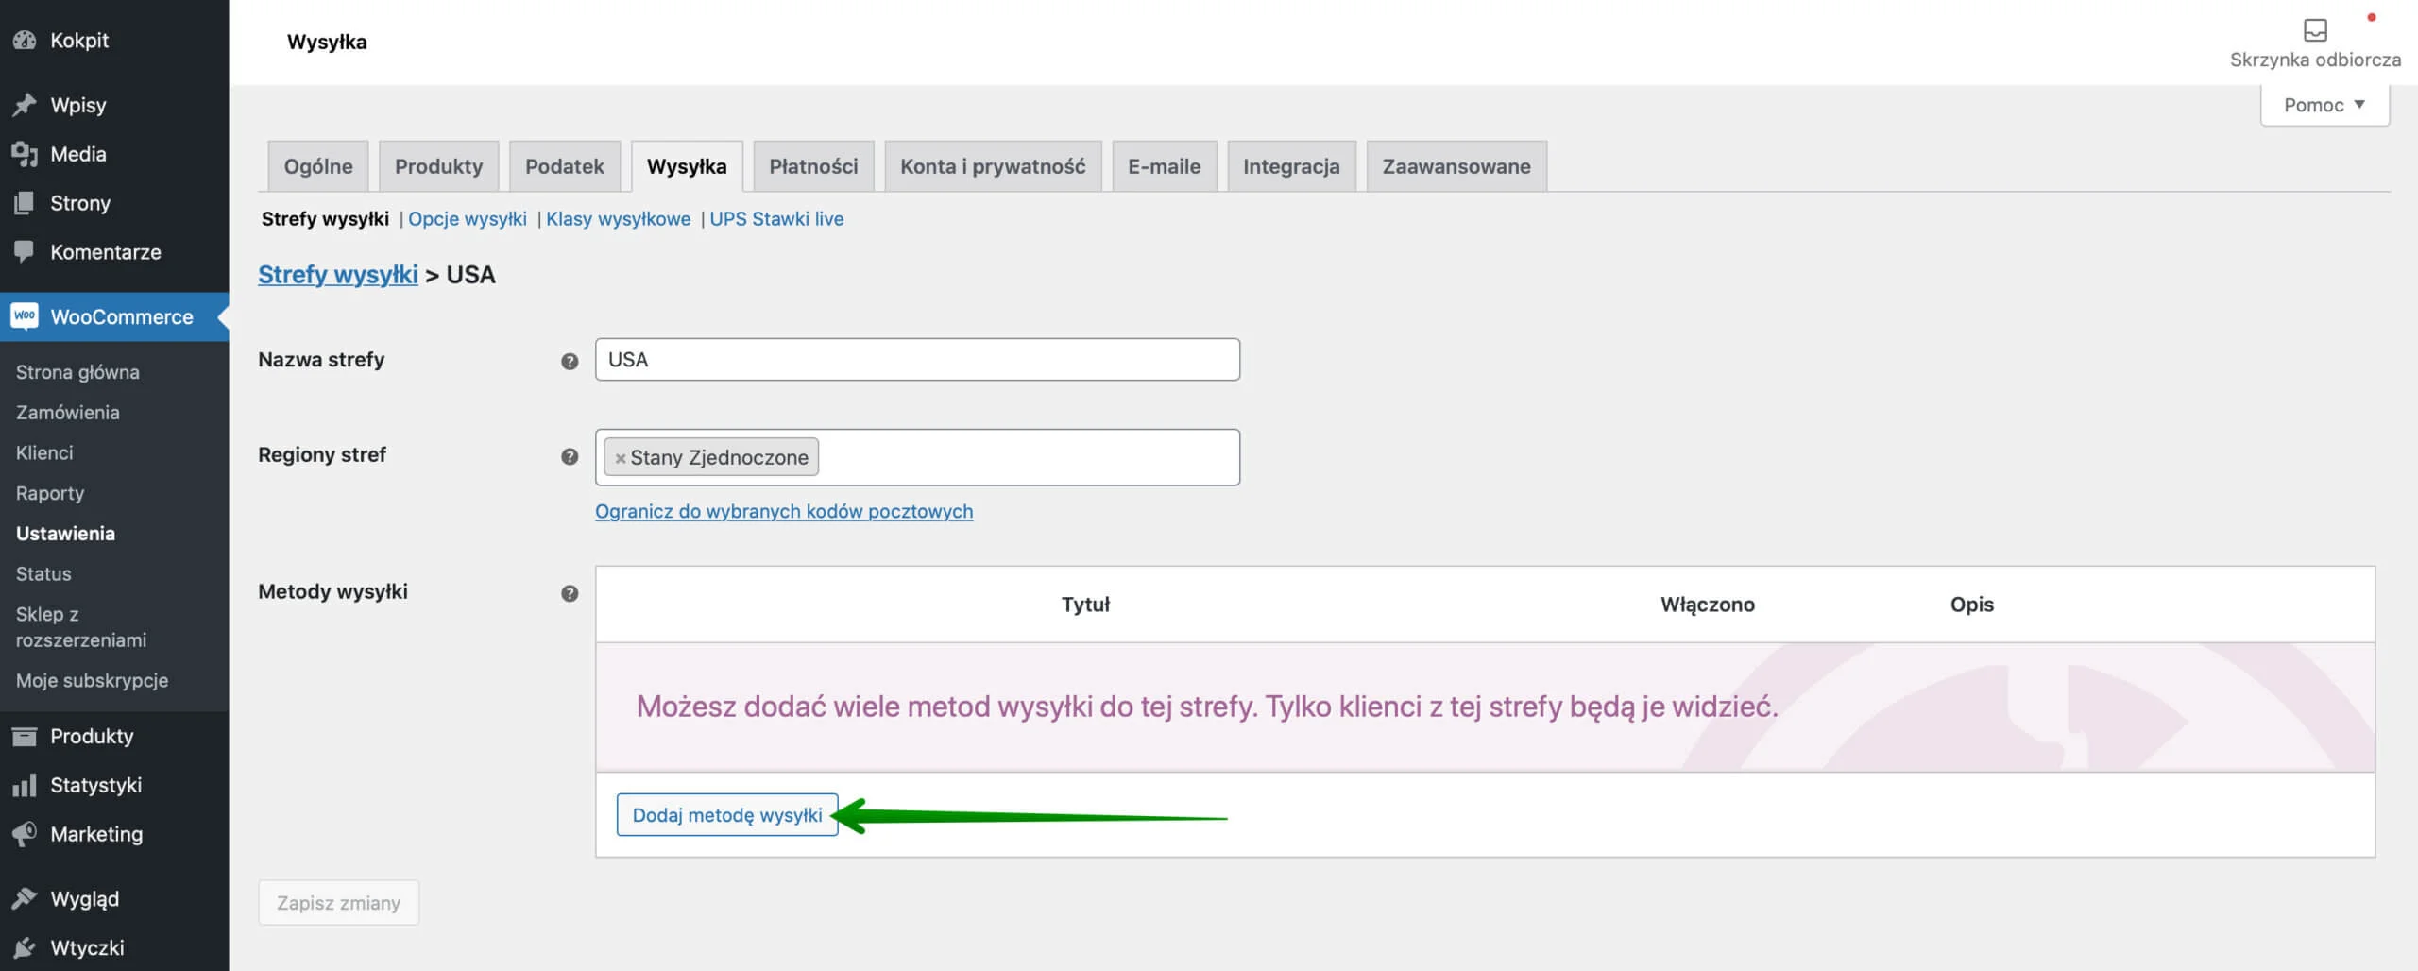Screen dimensions: 2418x971
Task: Click the Strony pages icon
Action: (x=25, y=203)
